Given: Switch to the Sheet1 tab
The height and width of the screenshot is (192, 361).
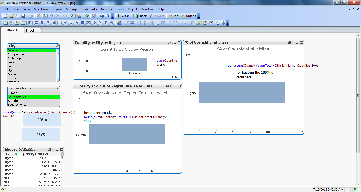Looking at the screenshot, I should [x=30, y=30].
